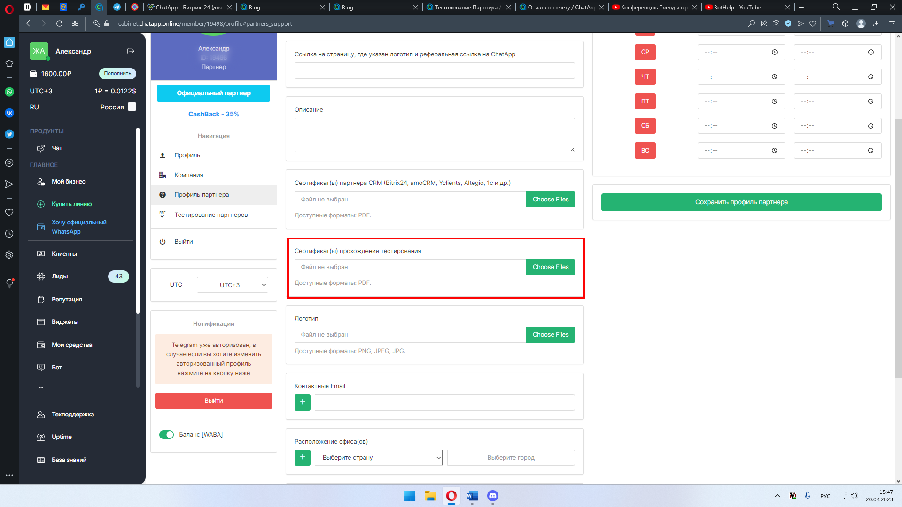Click the logout icon next to Александр

click(131, 51)
